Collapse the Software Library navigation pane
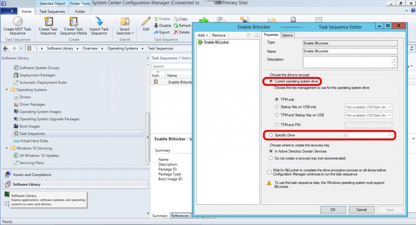Image resolution: width=416 pixels, height=225 pixels. click(147, 58)
